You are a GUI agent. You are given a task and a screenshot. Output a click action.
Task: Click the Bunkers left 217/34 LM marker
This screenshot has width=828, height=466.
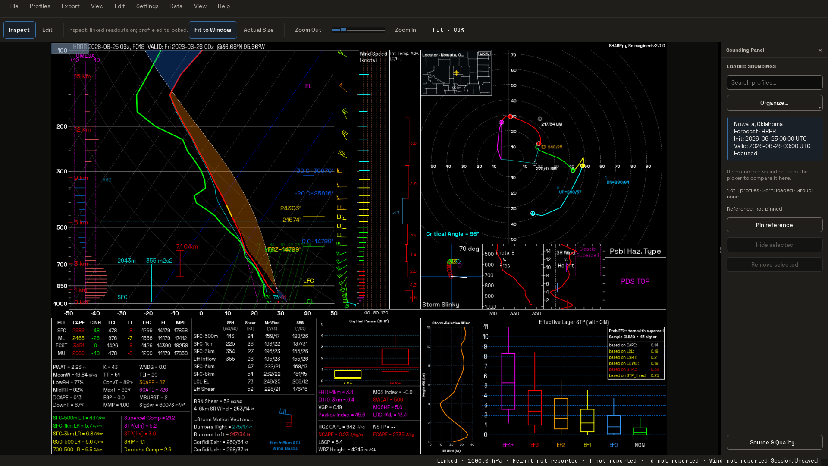point(540,119)
